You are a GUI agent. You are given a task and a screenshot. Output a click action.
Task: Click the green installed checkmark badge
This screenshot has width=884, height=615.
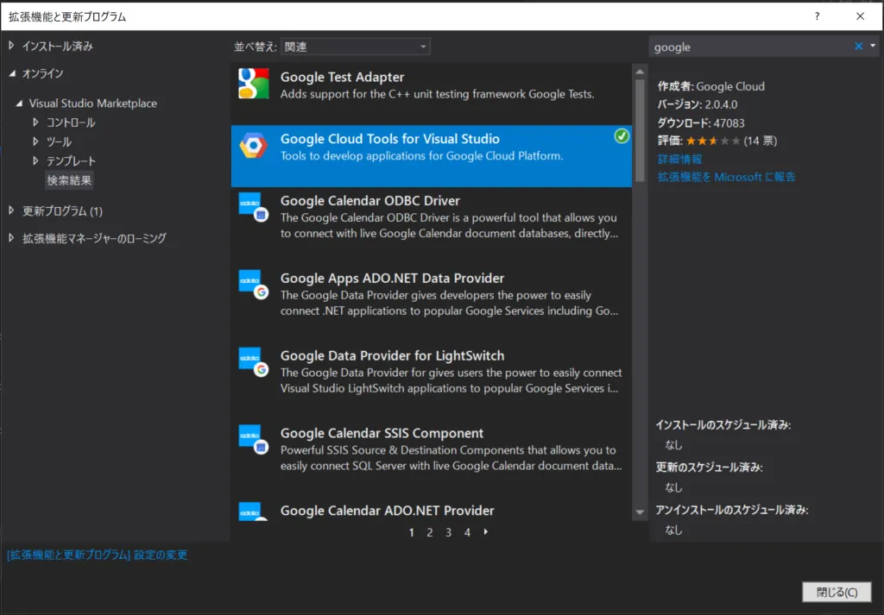[x=622, y=135]
